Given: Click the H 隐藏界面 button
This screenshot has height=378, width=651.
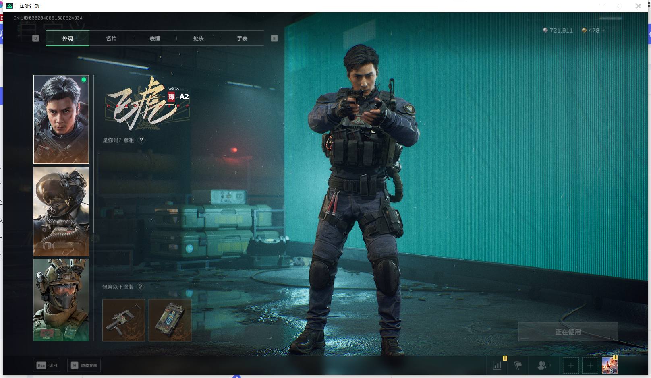Looking at the screenshot, I should pyautogui.click(x=84, y=365).
